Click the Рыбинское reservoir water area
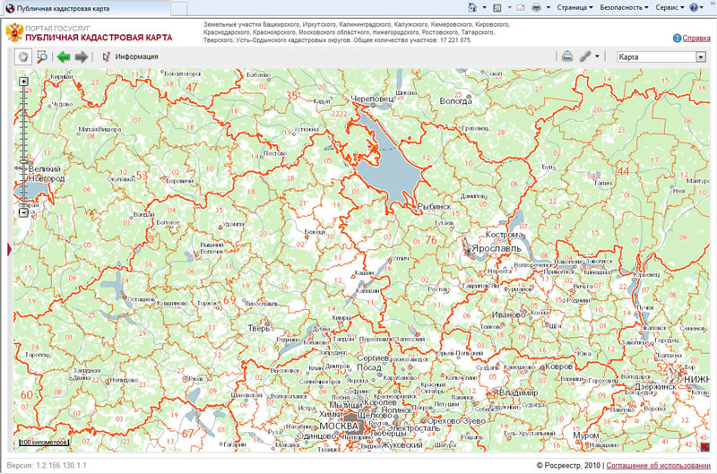The image size is (717, 474). coord(389,165)
